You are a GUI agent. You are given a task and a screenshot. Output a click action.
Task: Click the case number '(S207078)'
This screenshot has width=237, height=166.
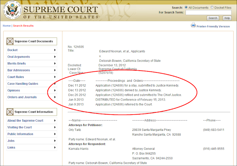click(106, 73)
